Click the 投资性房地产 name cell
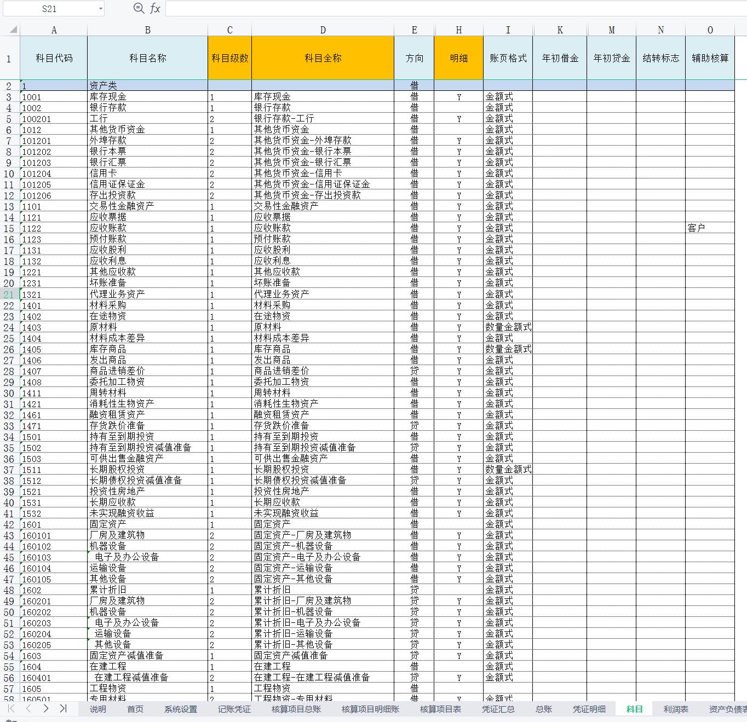This screenshot has height=722, width=747. [x=148, y=492]
